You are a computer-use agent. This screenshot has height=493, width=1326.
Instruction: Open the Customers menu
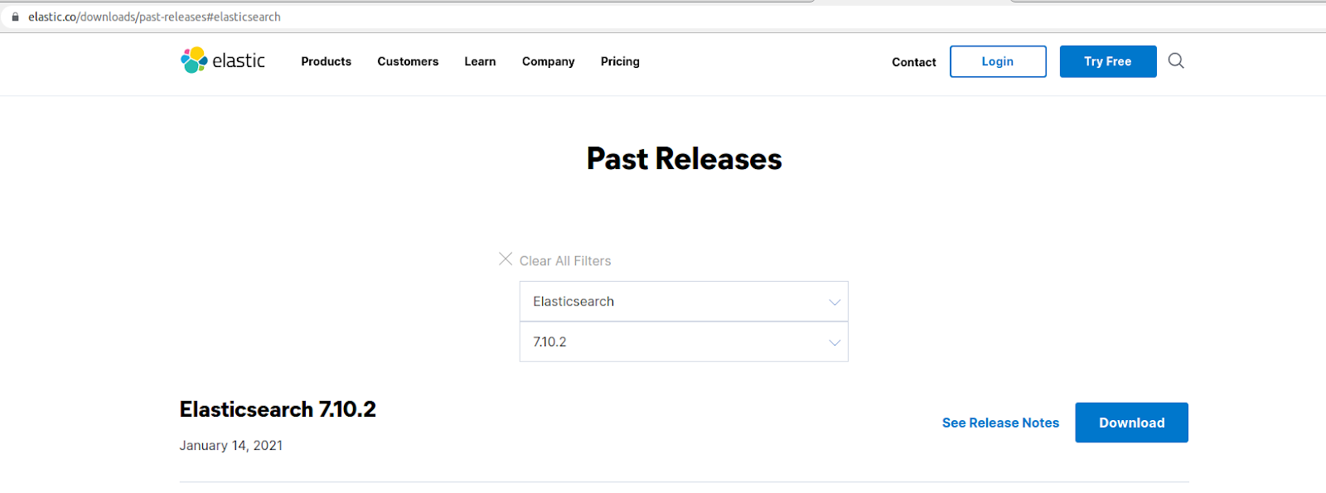(x=408, y=61)
